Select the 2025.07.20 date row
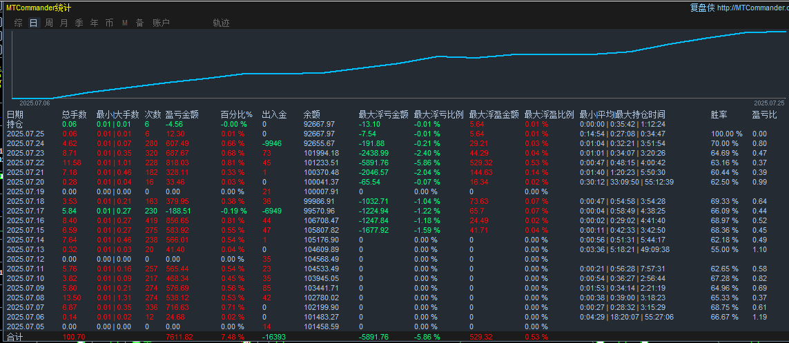The image size is (789, 343). [25, 181]
